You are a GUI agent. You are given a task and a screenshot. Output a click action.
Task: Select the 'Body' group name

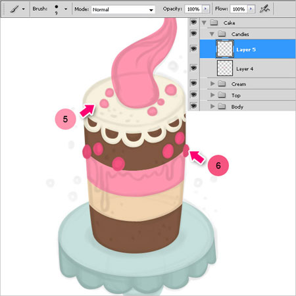pos(237,107)
